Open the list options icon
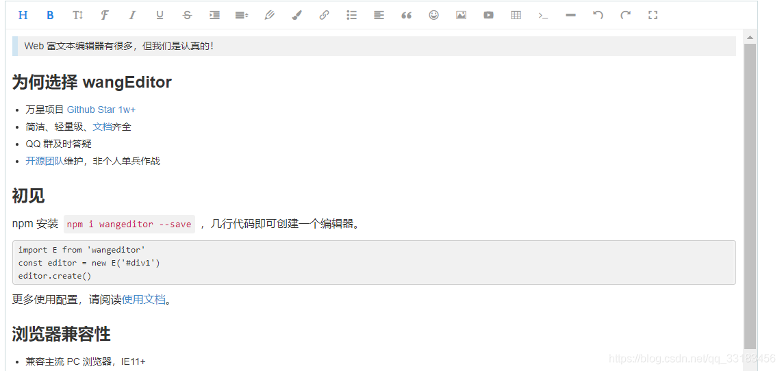This screenshot has height=371, width=782. click(351, 15)
